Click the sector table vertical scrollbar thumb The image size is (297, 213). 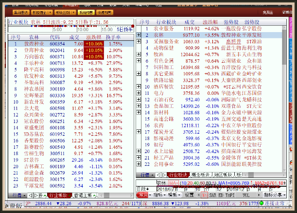(284, 47)
